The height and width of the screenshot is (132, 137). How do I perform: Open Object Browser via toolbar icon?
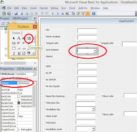[83, 13]
